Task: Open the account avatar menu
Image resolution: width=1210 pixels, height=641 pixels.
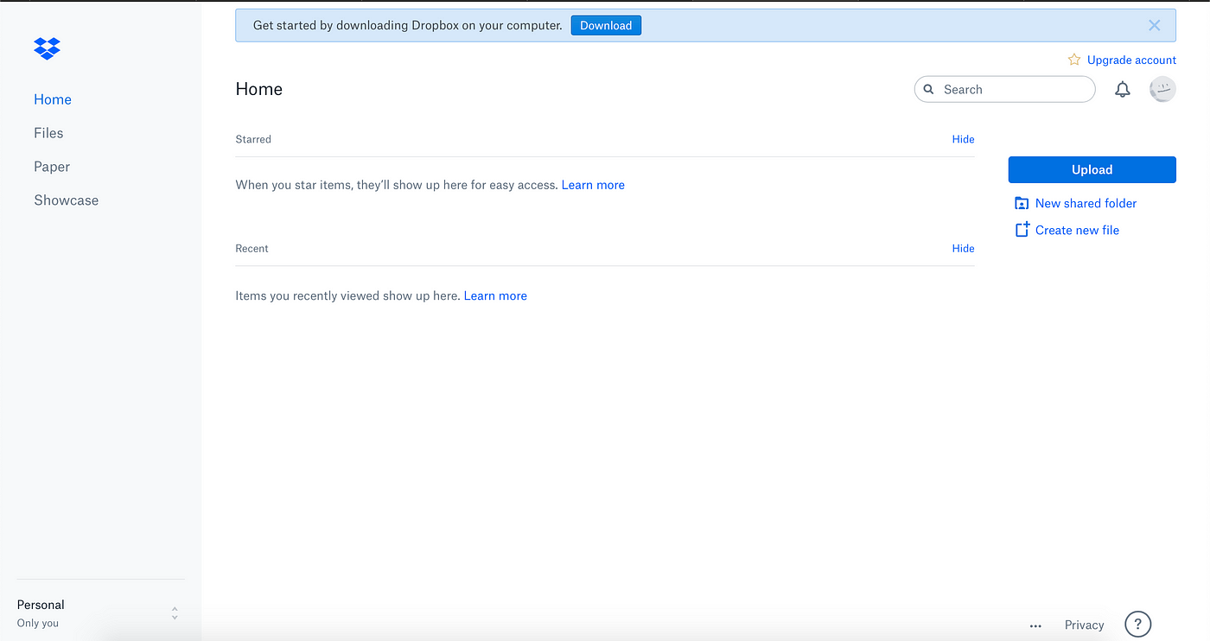Action: tap(1162, 89)
